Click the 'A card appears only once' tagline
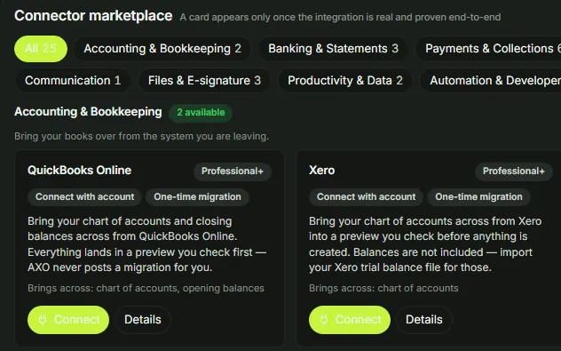 click(340, 17)
